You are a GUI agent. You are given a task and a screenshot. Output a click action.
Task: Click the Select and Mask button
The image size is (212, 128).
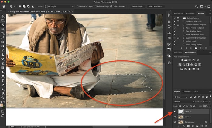(156, 6)
